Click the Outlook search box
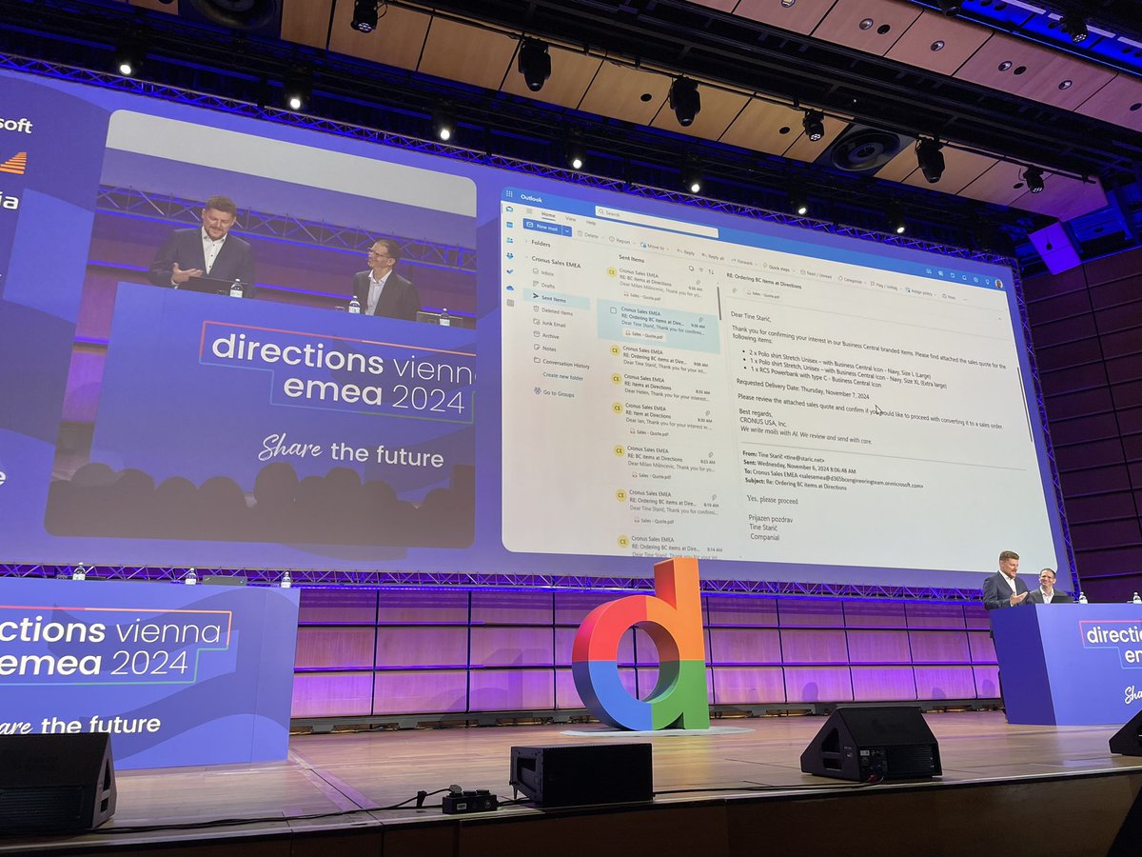The height and width of the screenshot is (857, 1142). [x=656, y=221]
